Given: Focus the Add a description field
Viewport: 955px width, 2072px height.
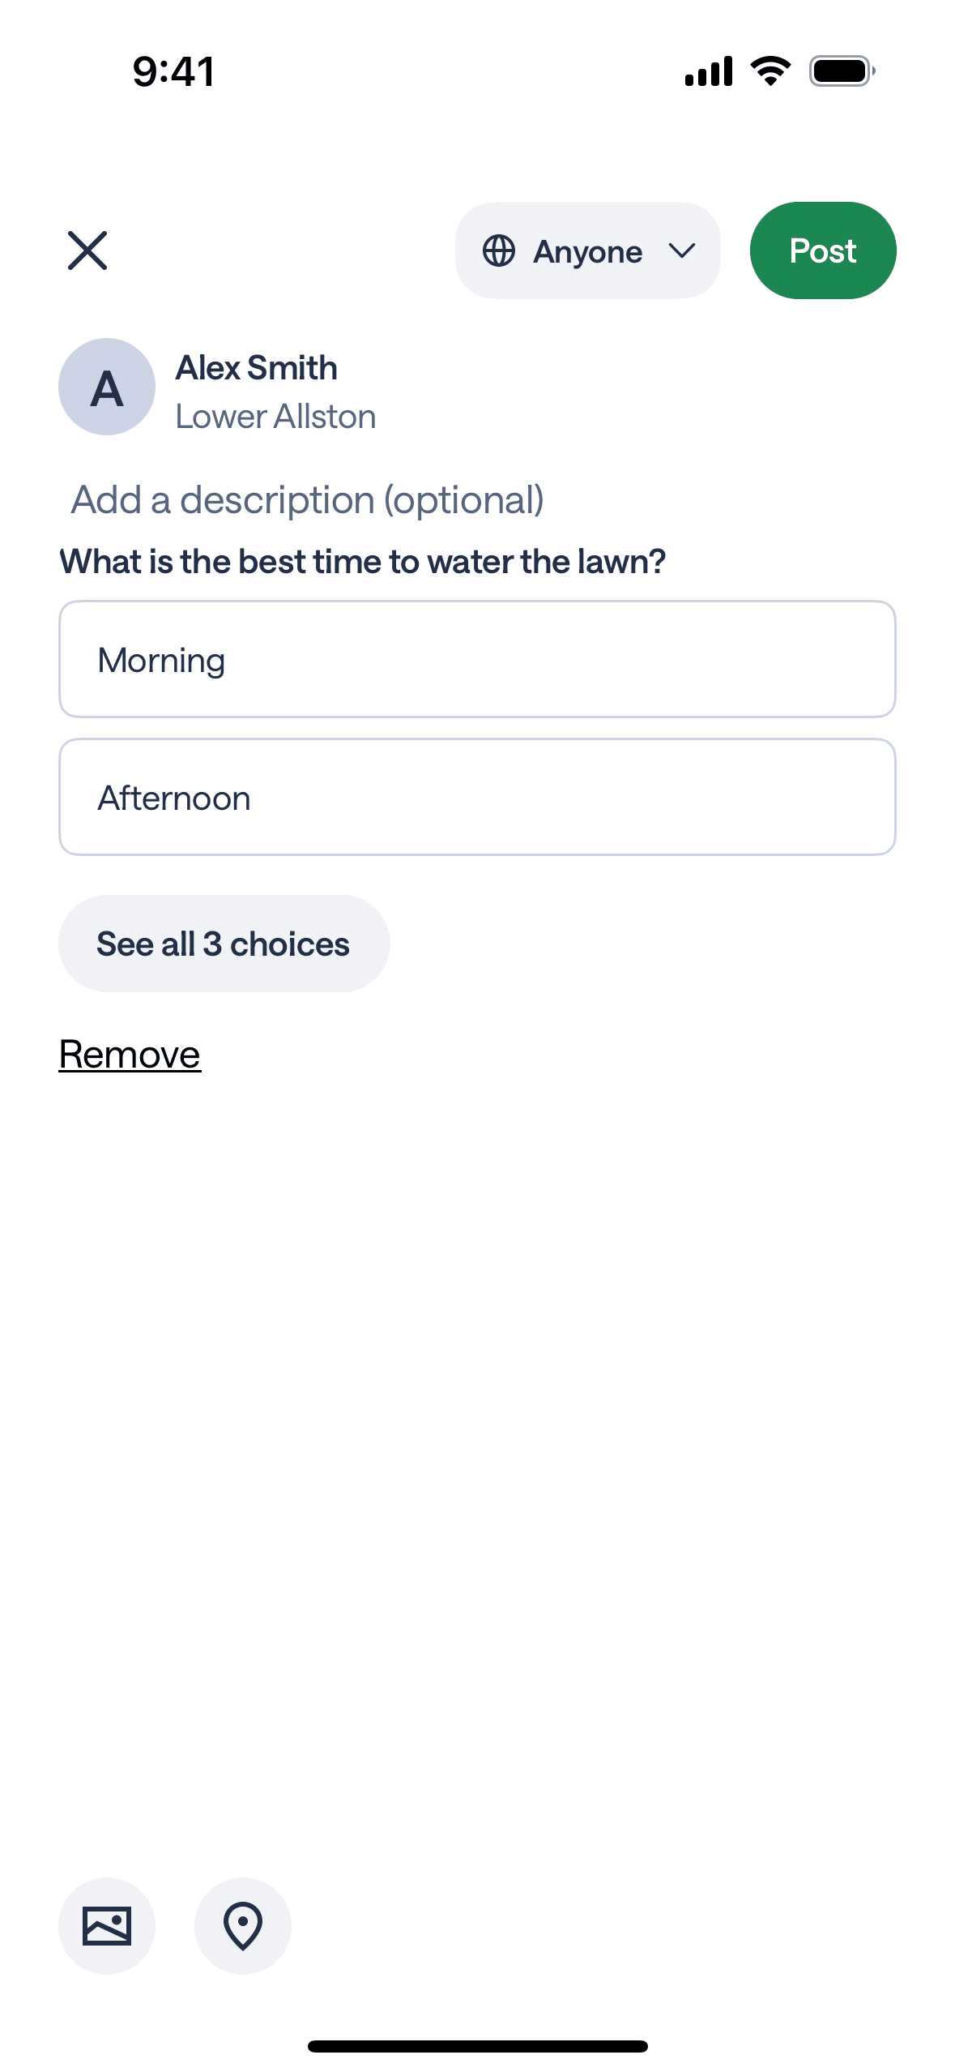Looking at the screenshot, I should point(308,500).
